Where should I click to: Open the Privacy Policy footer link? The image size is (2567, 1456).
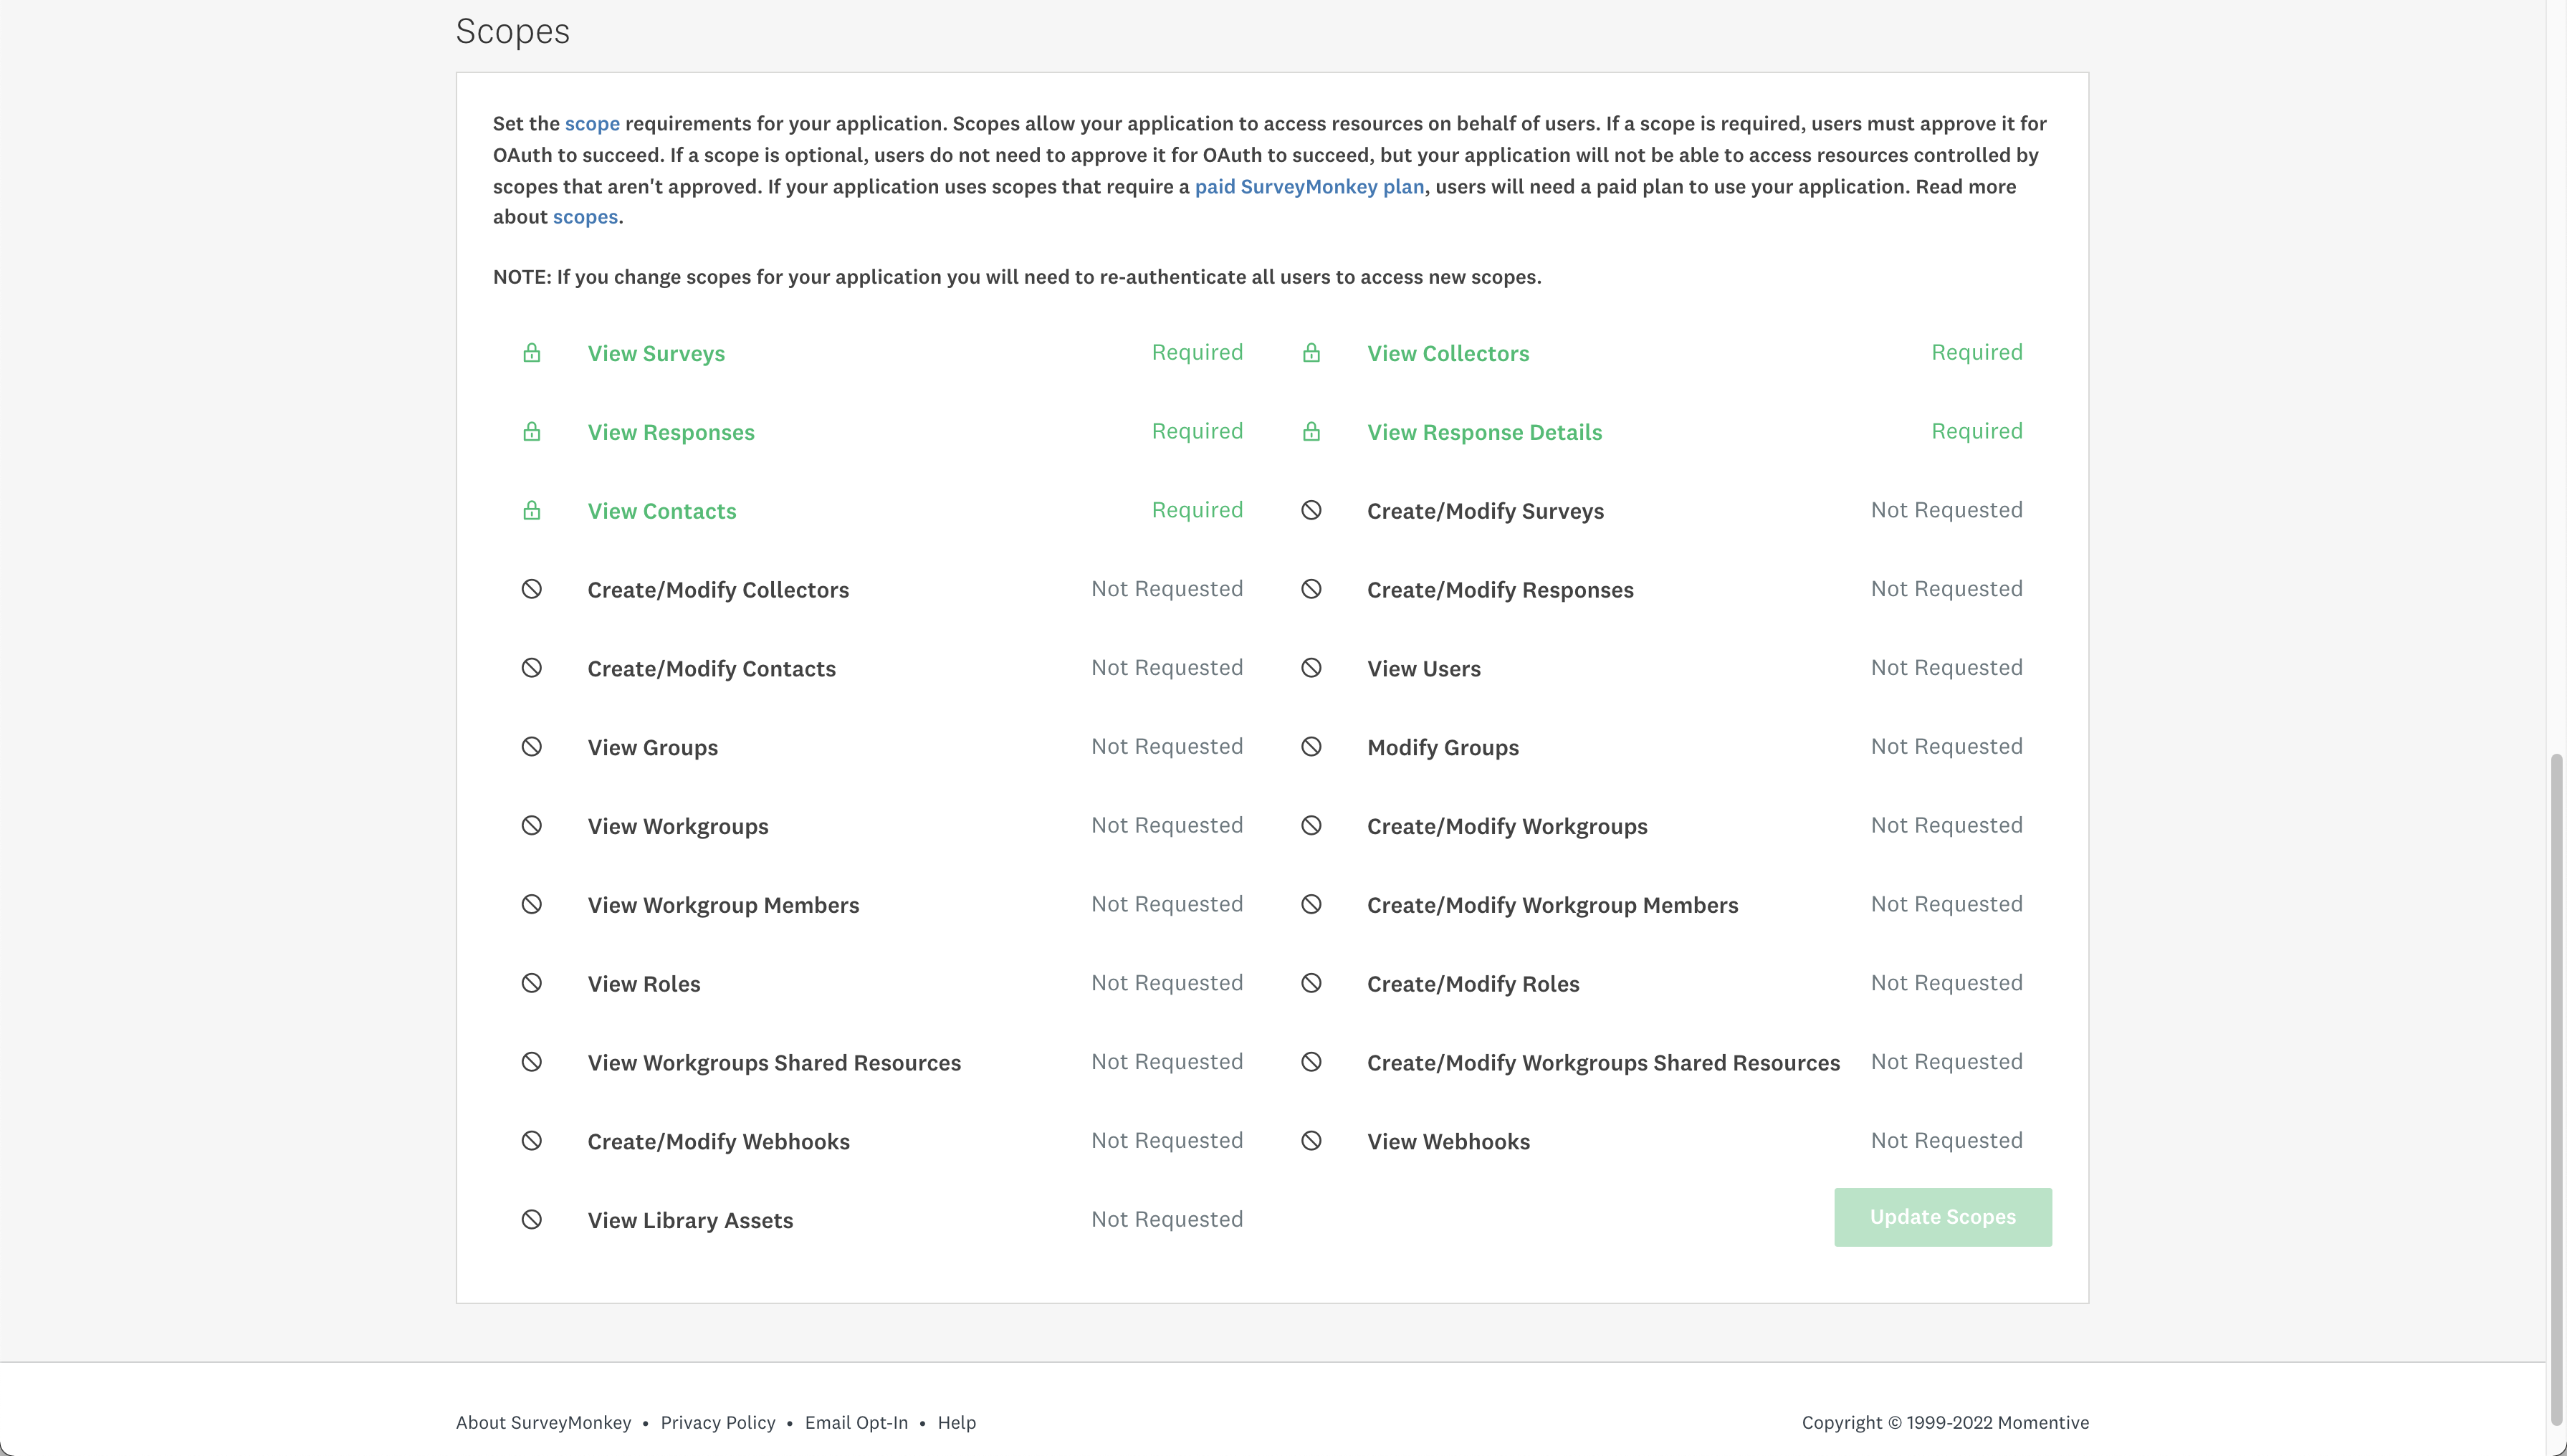pos(717,1422)
